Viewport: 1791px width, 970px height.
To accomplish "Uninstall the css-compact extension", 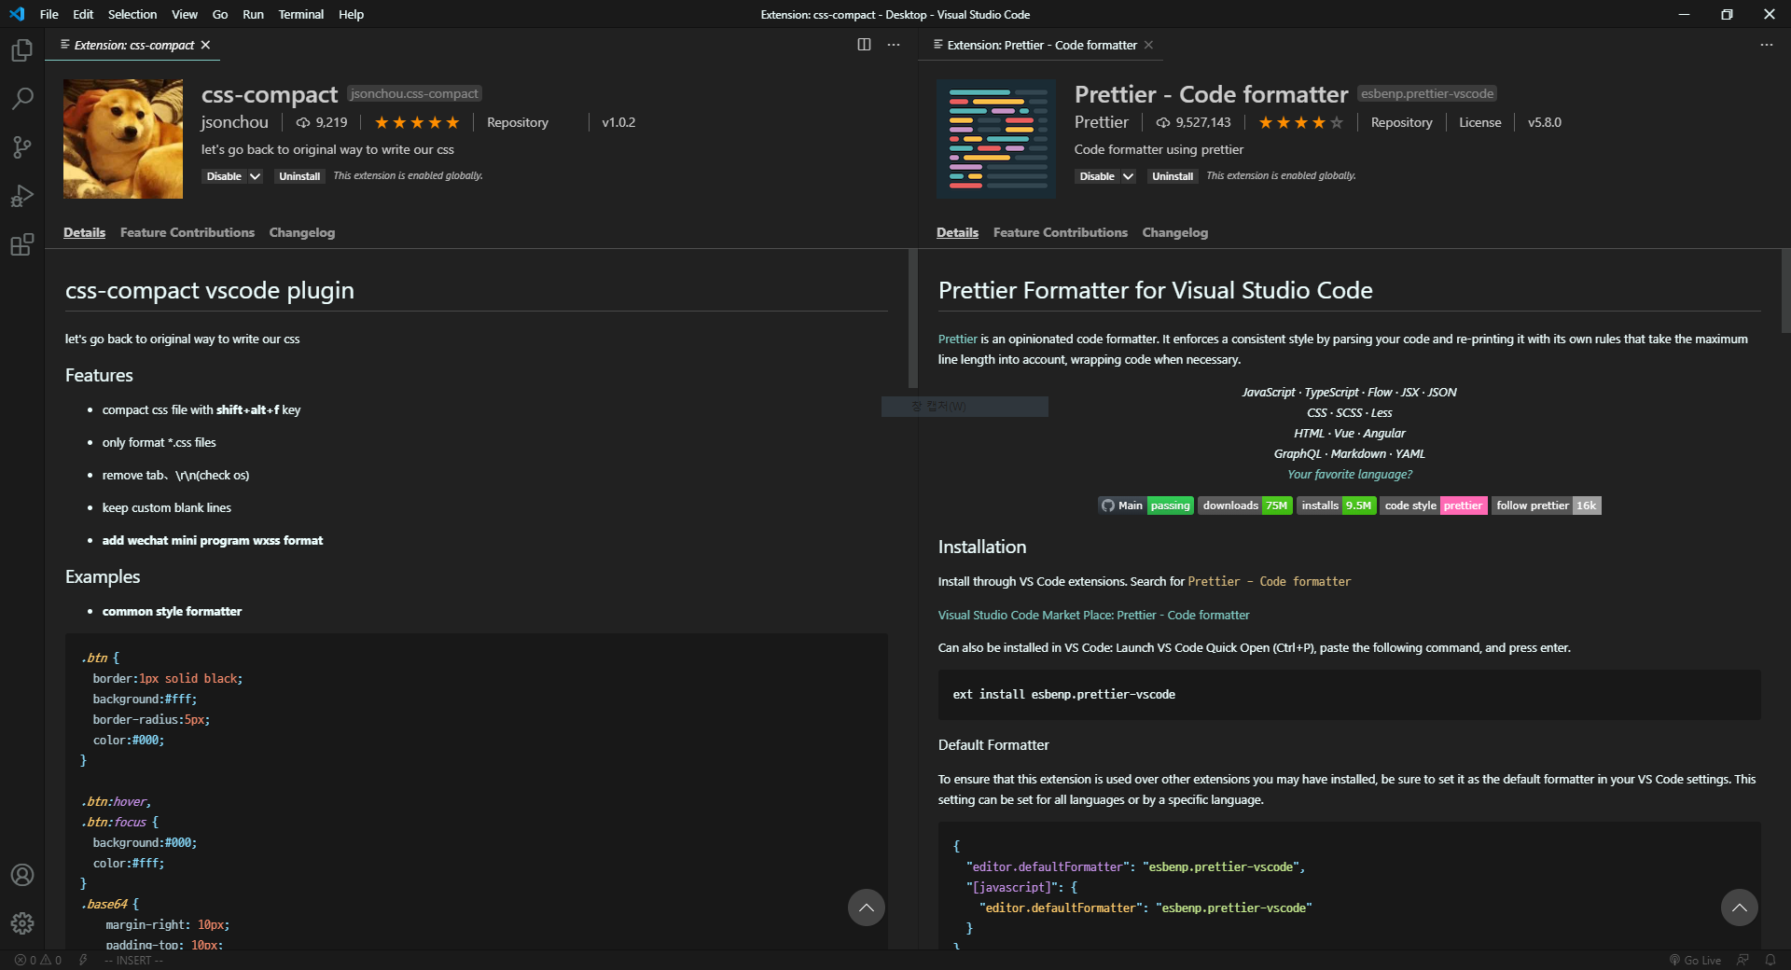I will (299, 176).
